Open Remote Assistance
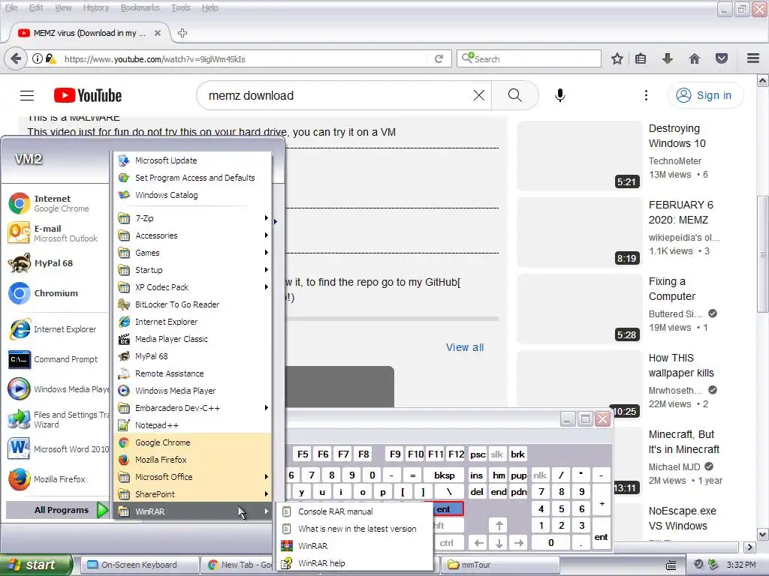 click(x=193, y=373)
